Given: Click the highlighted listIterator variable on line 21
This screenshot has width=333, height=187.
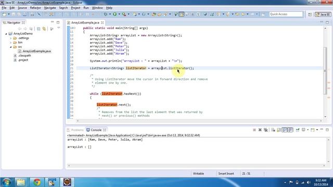Looking at the screenshot, I should point(136,68).
